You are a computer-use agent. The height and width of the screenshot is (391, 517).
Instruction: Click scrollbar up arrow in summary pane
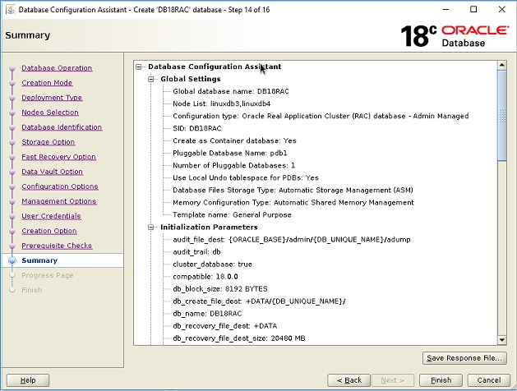point(502,65)
